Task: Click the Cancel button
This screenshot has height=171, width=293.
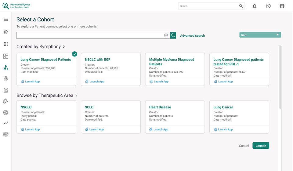Action: (x=244, y=146)
